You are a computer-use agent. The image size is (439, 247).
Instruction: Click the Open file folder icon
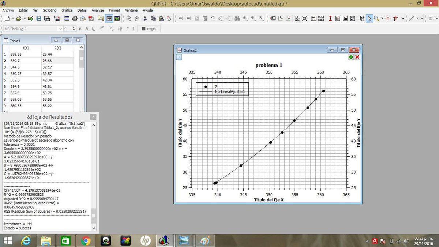point(19,18)
